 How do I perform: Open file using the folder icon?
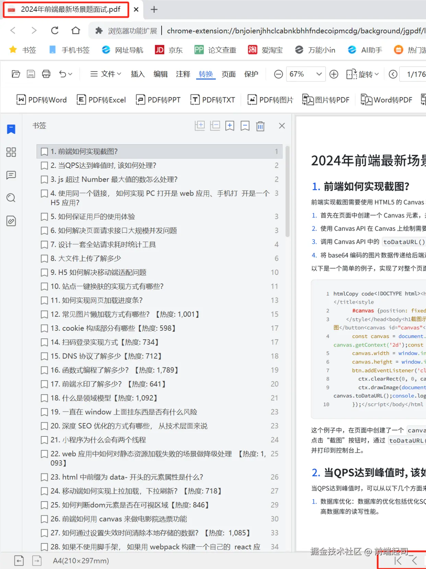[16, 74]
